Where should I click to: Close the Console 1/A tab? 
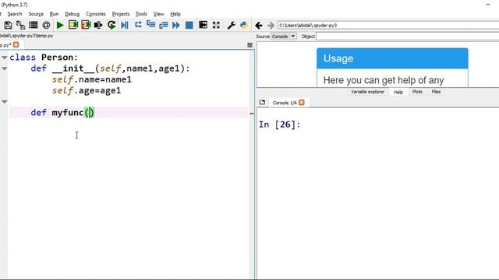click(x=302, y=102)
